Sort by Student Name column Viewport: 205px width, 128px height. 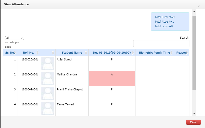pyautogui.click(x=72, y=53)
